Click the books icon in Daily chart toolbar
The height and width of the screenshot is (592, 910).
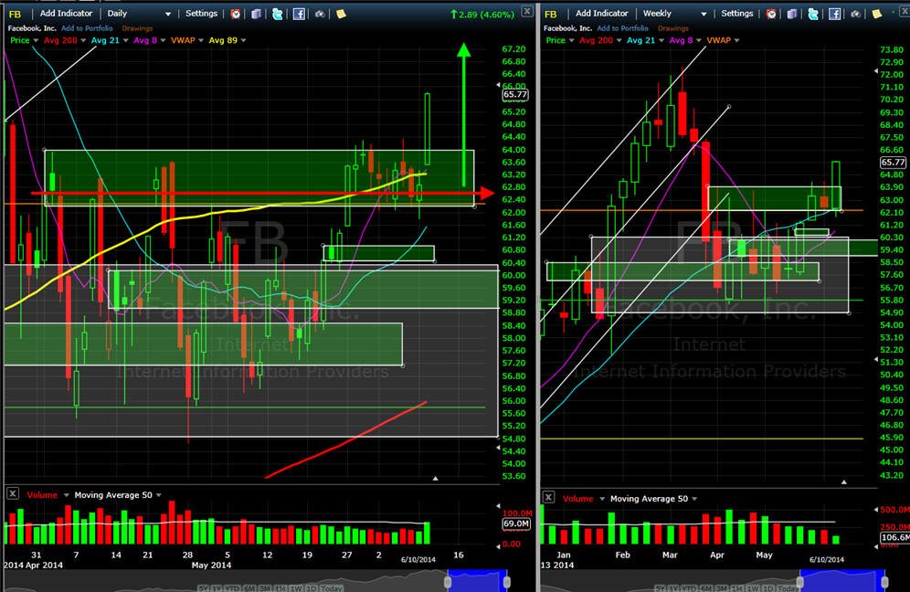(256, 14)
